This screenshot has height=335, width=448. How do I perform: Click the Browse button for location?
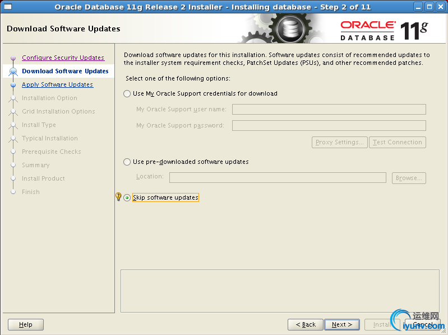pos(409,178)
